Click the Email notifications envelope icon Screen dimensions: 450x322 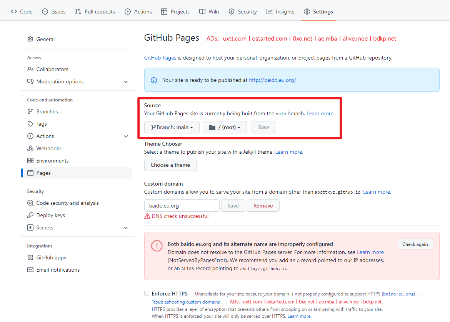tap(30, 270)
